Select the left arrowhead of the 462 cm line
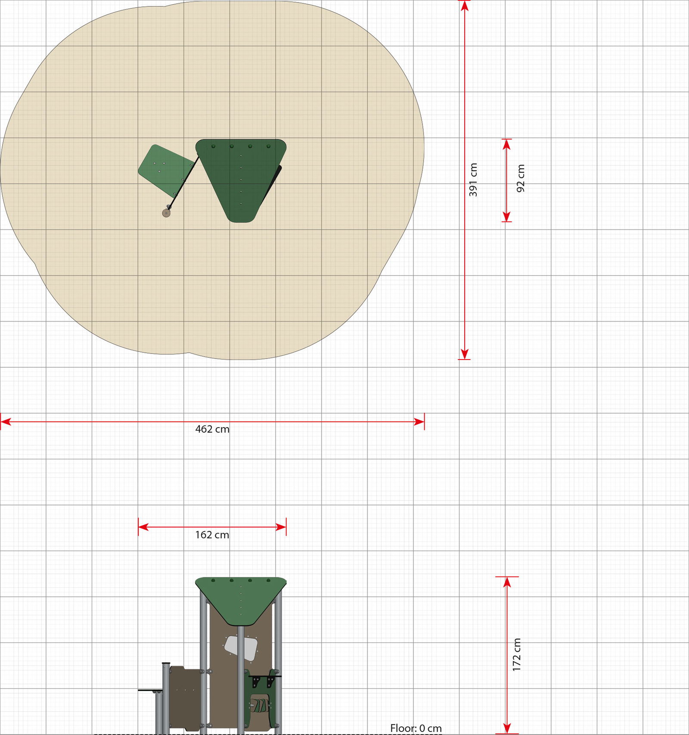The height and width of the screenshot is (735, 689). click(x=6, y=422)
